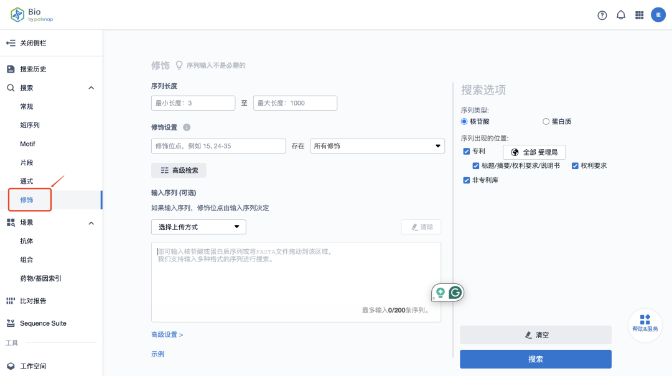The height and width of the screenshot is (376, 672).
Task: Open the 所有修饰 dropdown
Action: tap(377, 146)
